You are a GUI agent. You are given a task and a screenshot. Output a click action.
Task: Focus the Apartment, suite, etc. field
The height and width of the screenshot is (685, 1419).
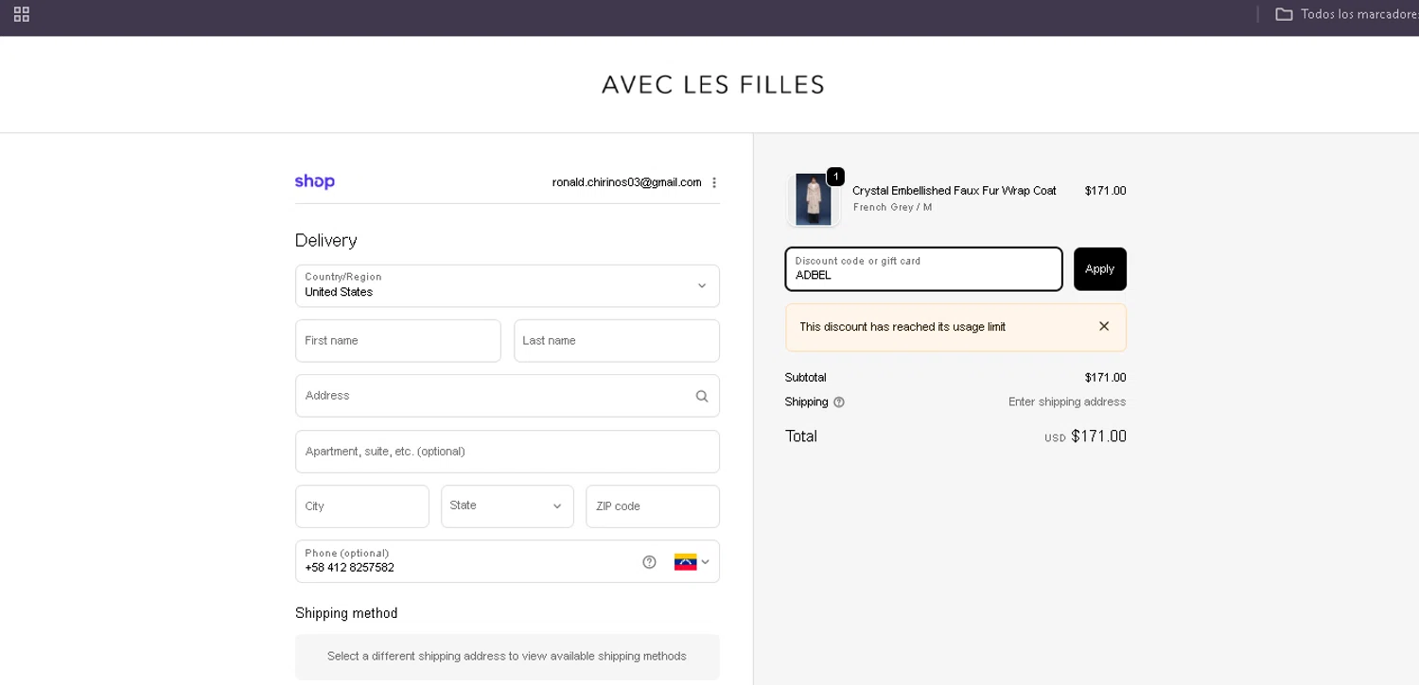(507, 452)
